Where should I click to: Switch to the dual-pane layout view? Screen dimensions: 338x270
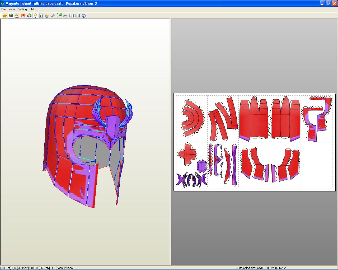pyautogui.click(x=71, y=16)
